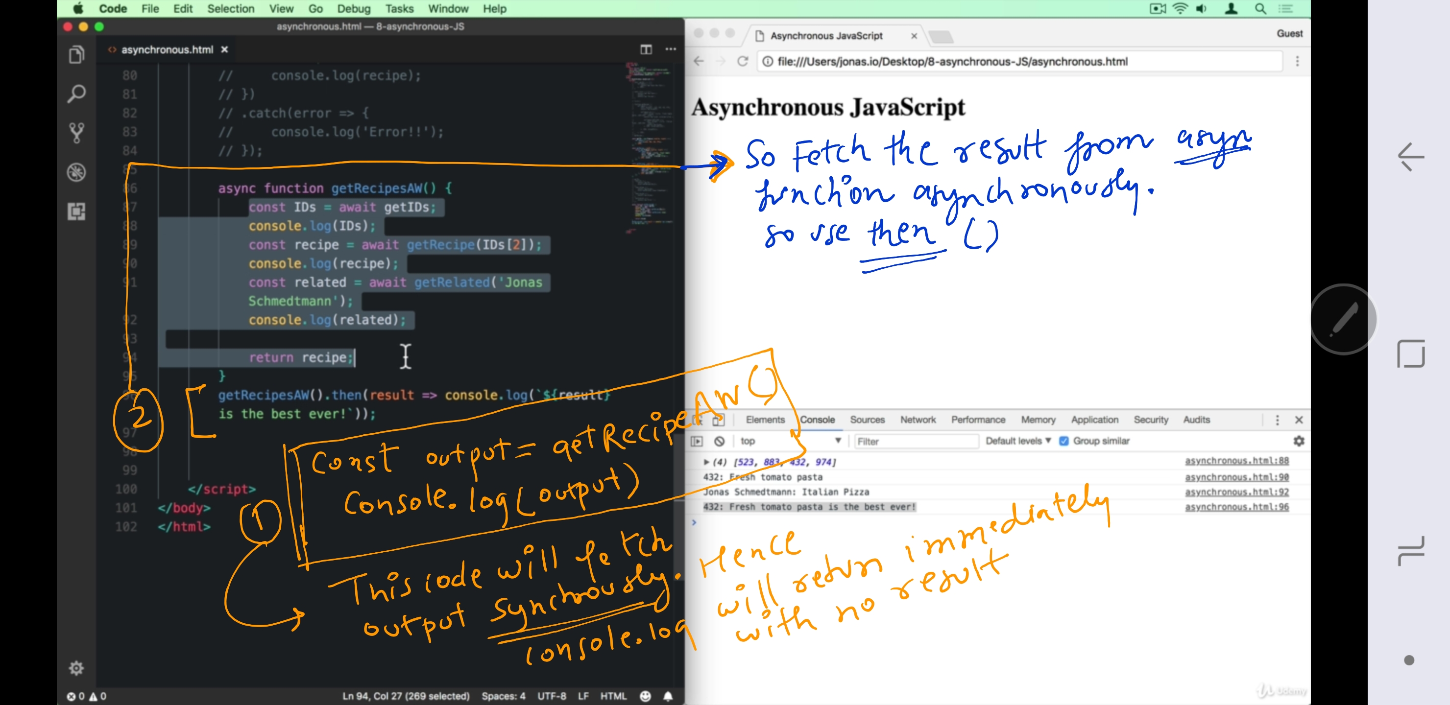Open the Explorer files icon in VS Code
This screenshot has width=1450, height=705.
76,54
